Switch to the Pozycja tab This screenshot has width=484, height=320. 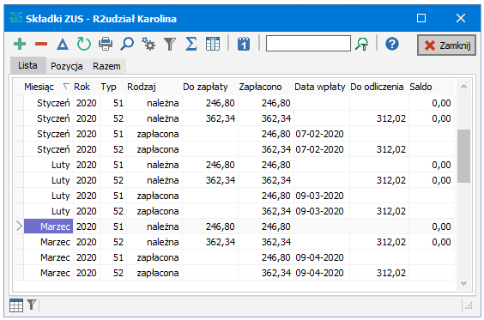[x=67, y=66]
